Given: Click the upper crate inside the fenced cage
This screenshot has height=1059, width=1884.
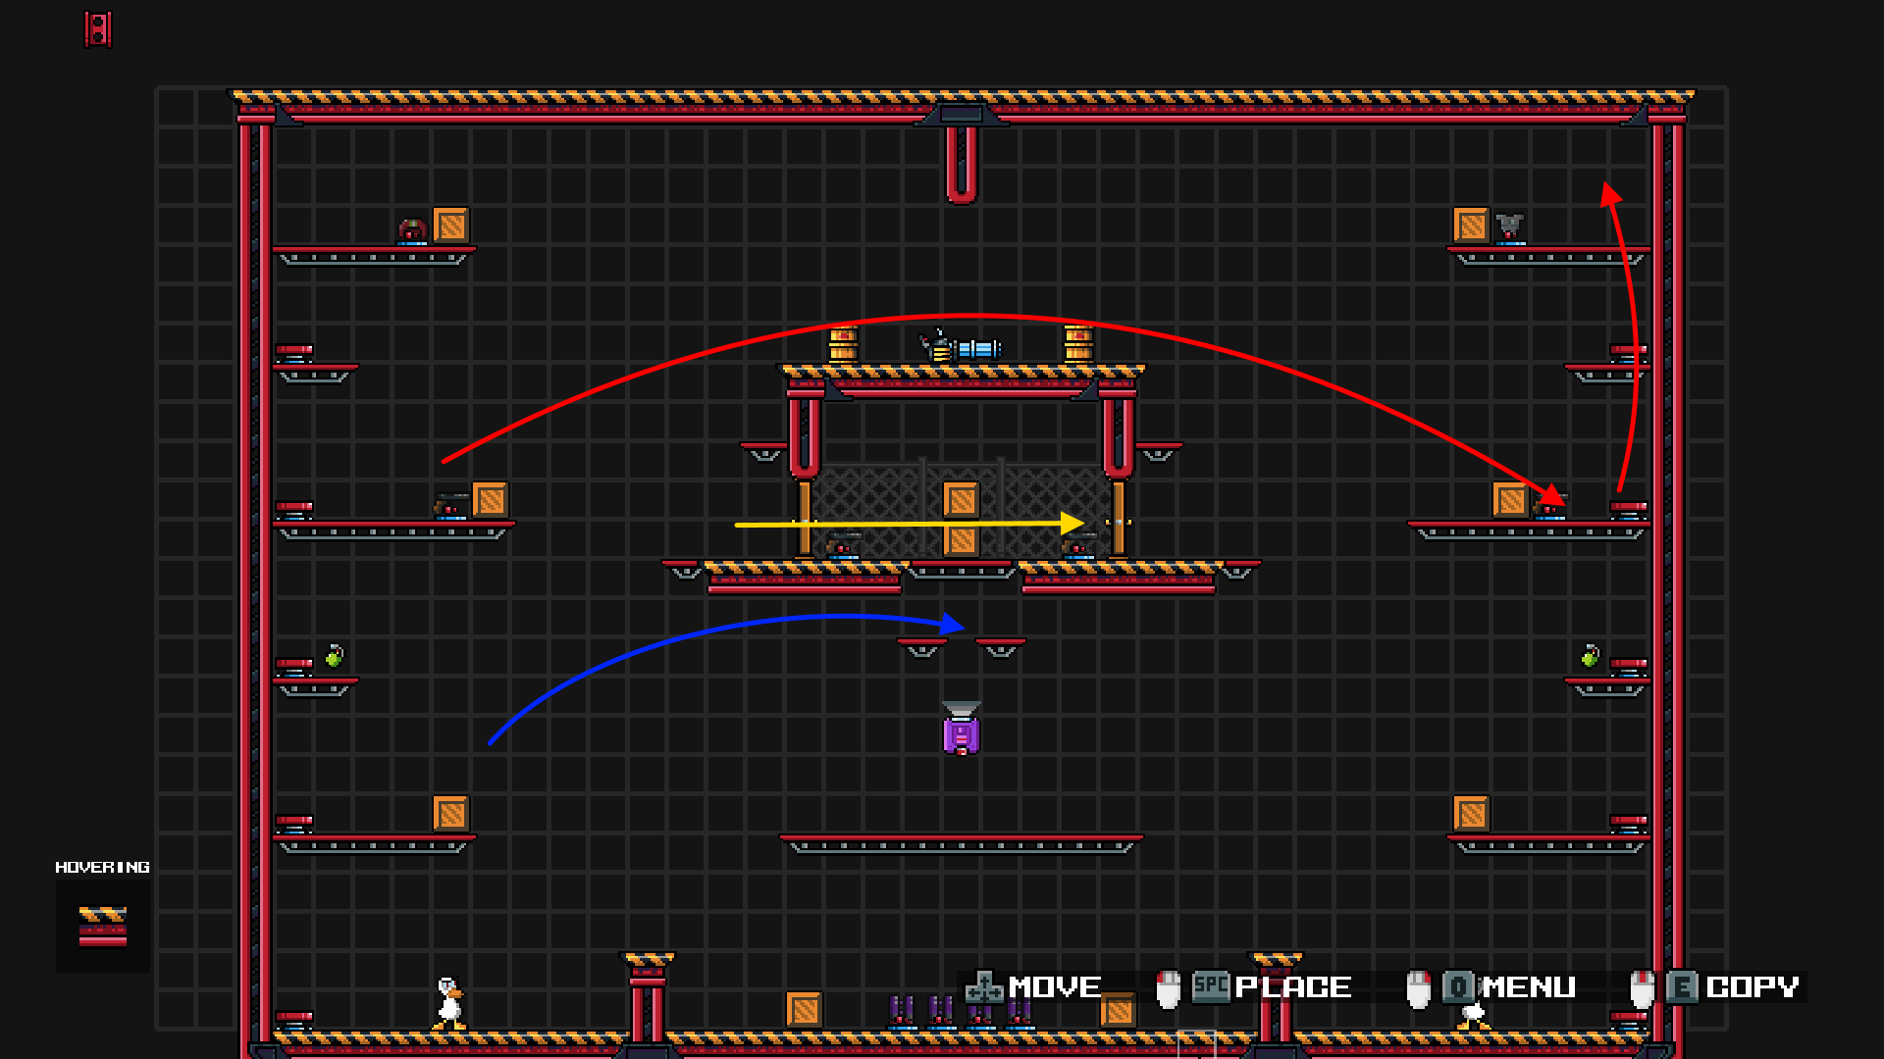Looking at the screenshot, I should 961,500.
